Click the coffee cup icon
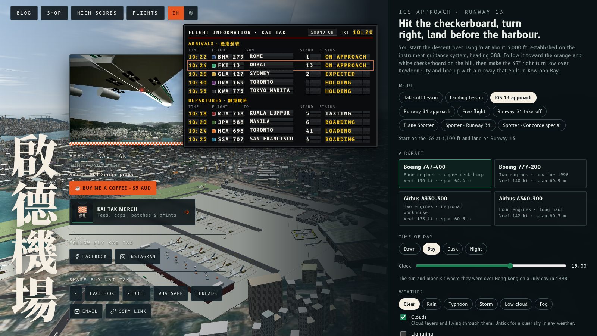 [x=78, y=188]
